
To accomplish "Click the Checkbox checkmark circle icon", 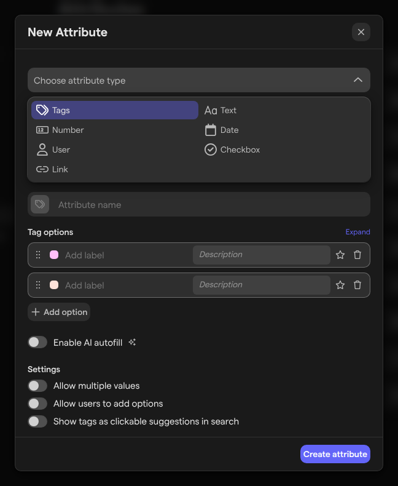I will (x=211, y=149).
